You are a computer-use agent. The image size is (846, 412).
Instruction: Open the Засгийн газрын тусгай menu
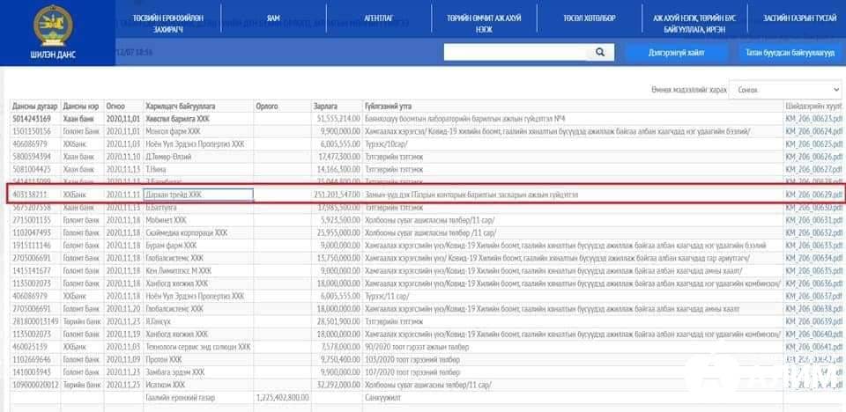click(799, 18)
